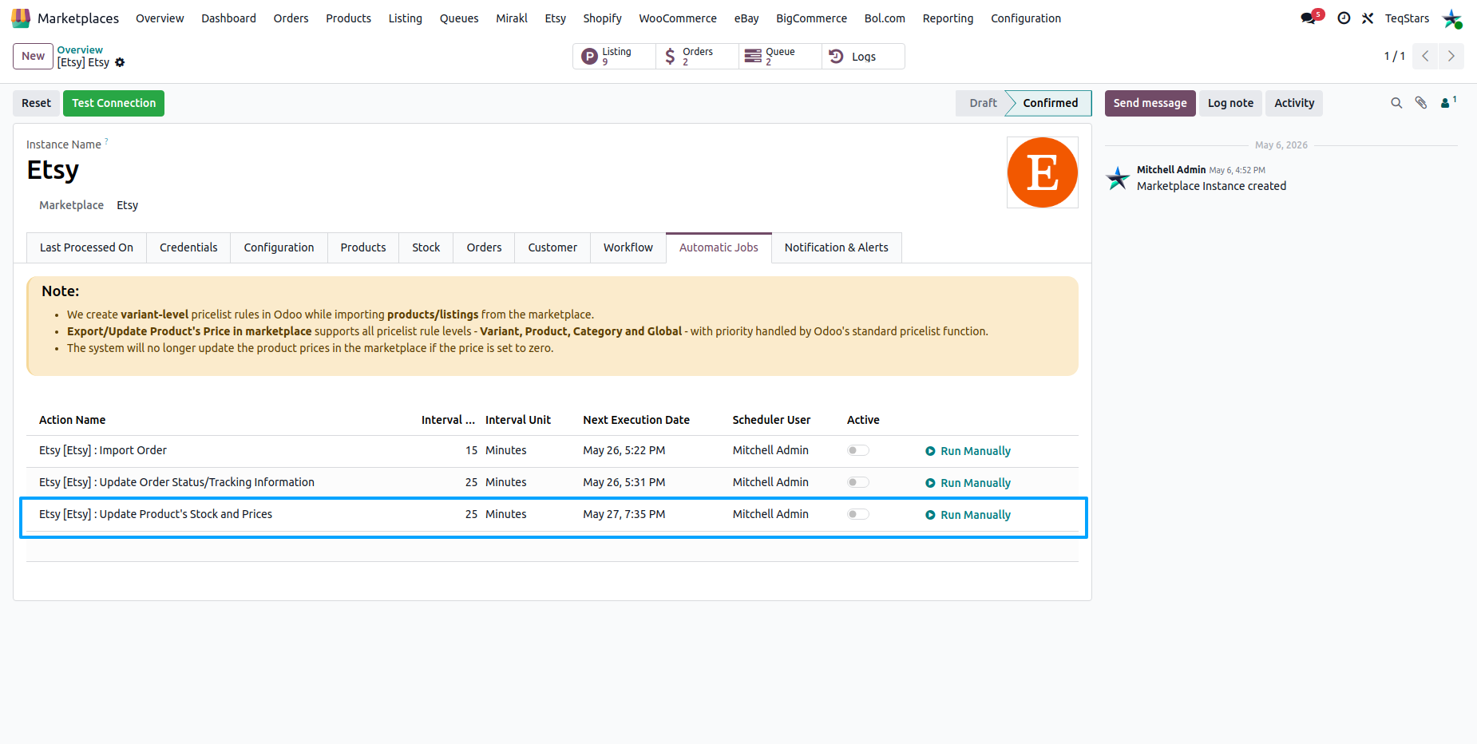Open the activities clock icon

coord(1344,18)
